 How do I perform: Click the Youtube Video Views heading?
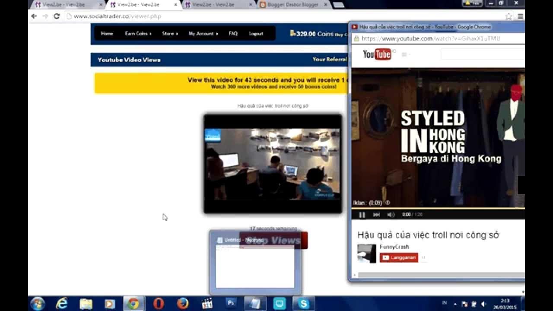(x=129, y=60)
